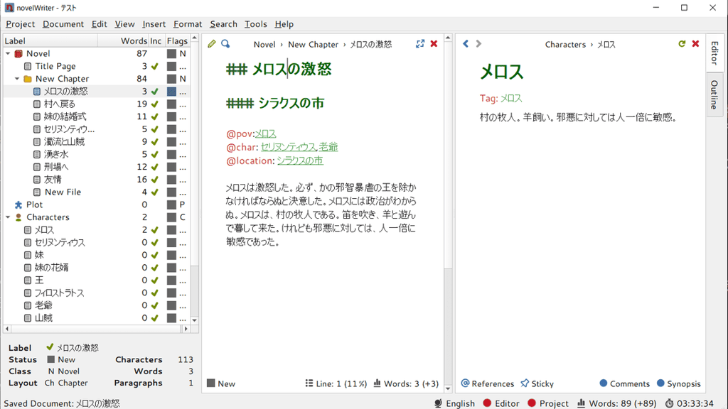Open the Tools menu
This screenshot has height=409, width=728.
tap(255, 24)
